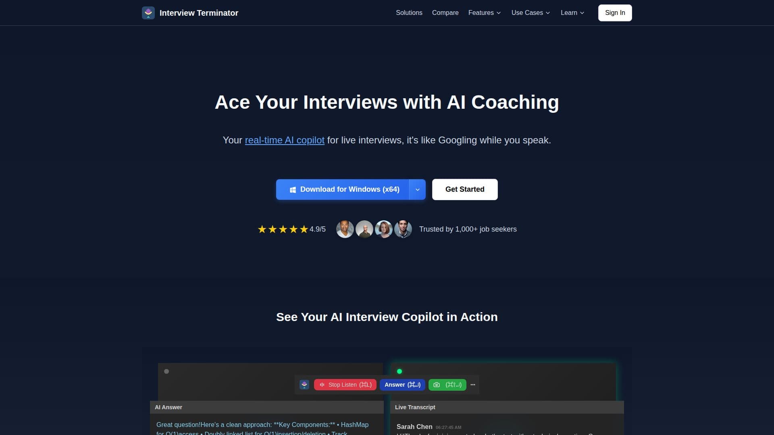The image size is (774, 435).
Task: Expand the Learn dropdown menu
Action: 572,13
